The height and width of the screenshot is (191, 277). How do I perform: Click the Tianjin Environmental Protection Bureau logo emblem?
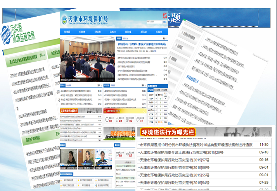tap(64, 20)
